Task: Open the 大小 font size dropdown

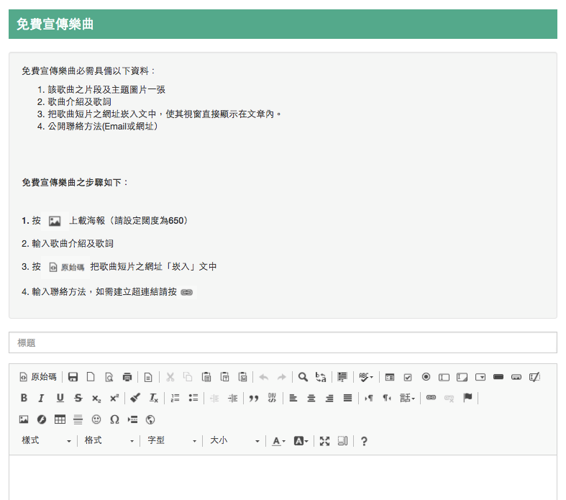Action: tap(234, 441)
